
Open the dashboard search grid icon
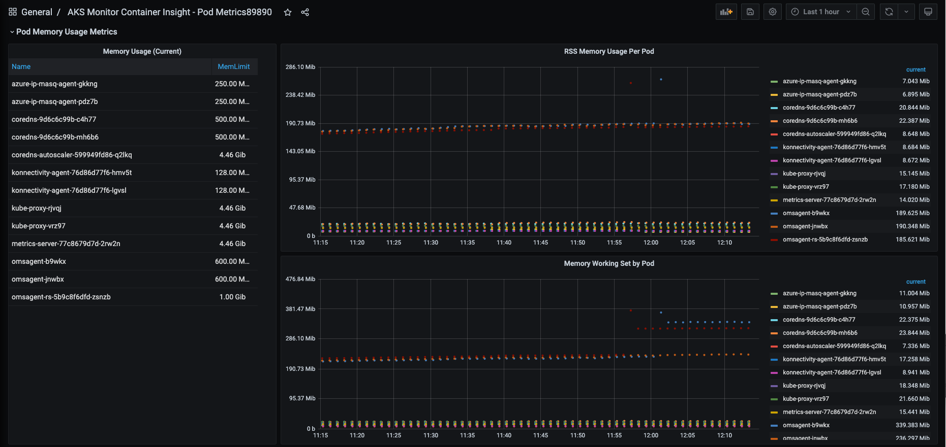click(x=13, y=12)
